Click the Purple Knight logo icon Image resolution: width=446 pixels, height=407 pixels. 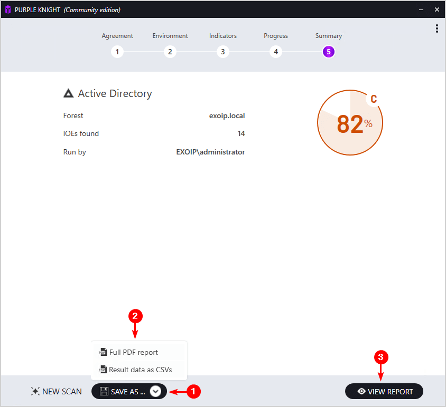point(8,9)
